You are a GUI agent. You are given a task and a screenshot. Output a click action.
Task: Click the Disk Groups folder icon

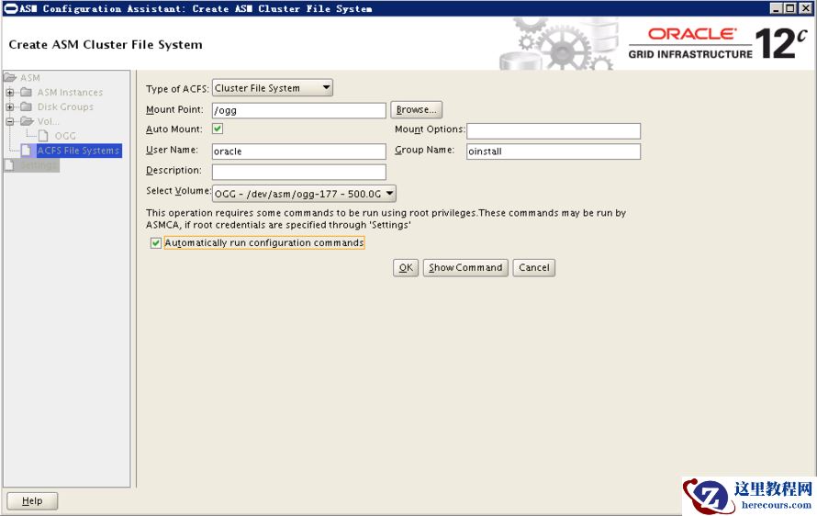click(26, 107)
